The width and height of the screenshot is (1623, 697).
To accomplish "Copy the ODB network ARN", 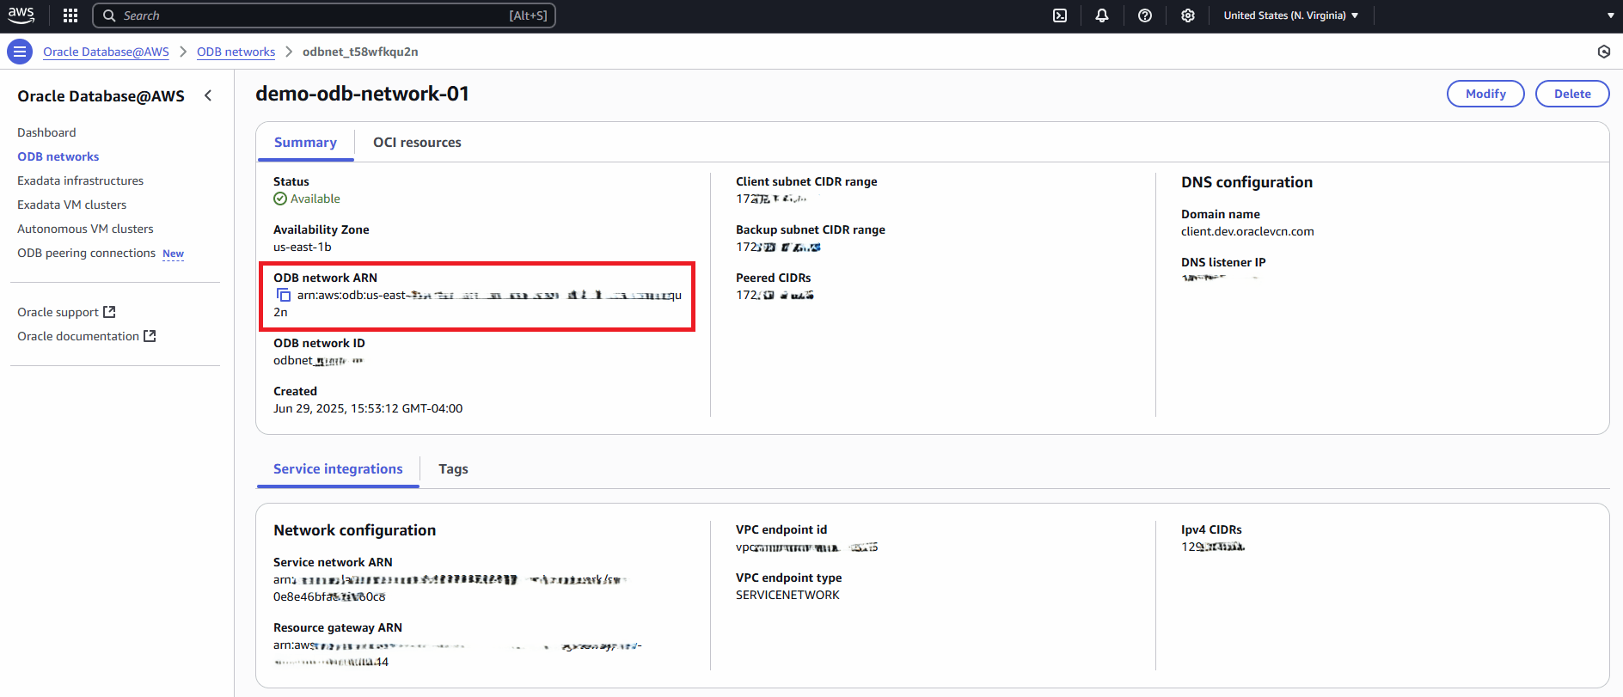I will click(x=284, y=296).
